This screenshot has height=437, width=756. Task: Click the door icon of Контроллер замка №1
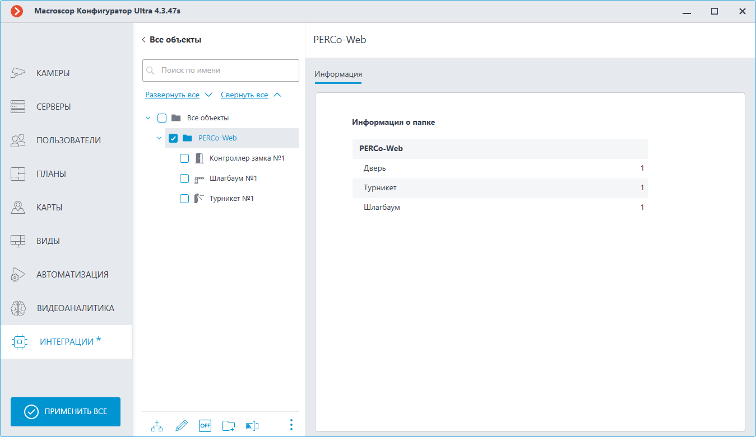click(x=199, y=158)
